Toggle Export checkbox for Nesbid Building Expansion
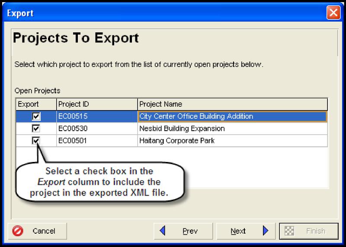This screenshot has height=247, width=346. point(36,129)
